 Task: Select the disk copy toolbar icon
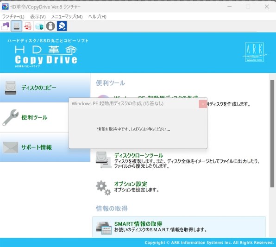17,26
